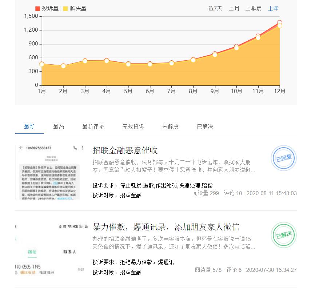Image resolution: width=323 pixels, height=294 pixels.
Task: Click the second complaint's description summary
Action: pyautogui.click(x=174, y=242)
